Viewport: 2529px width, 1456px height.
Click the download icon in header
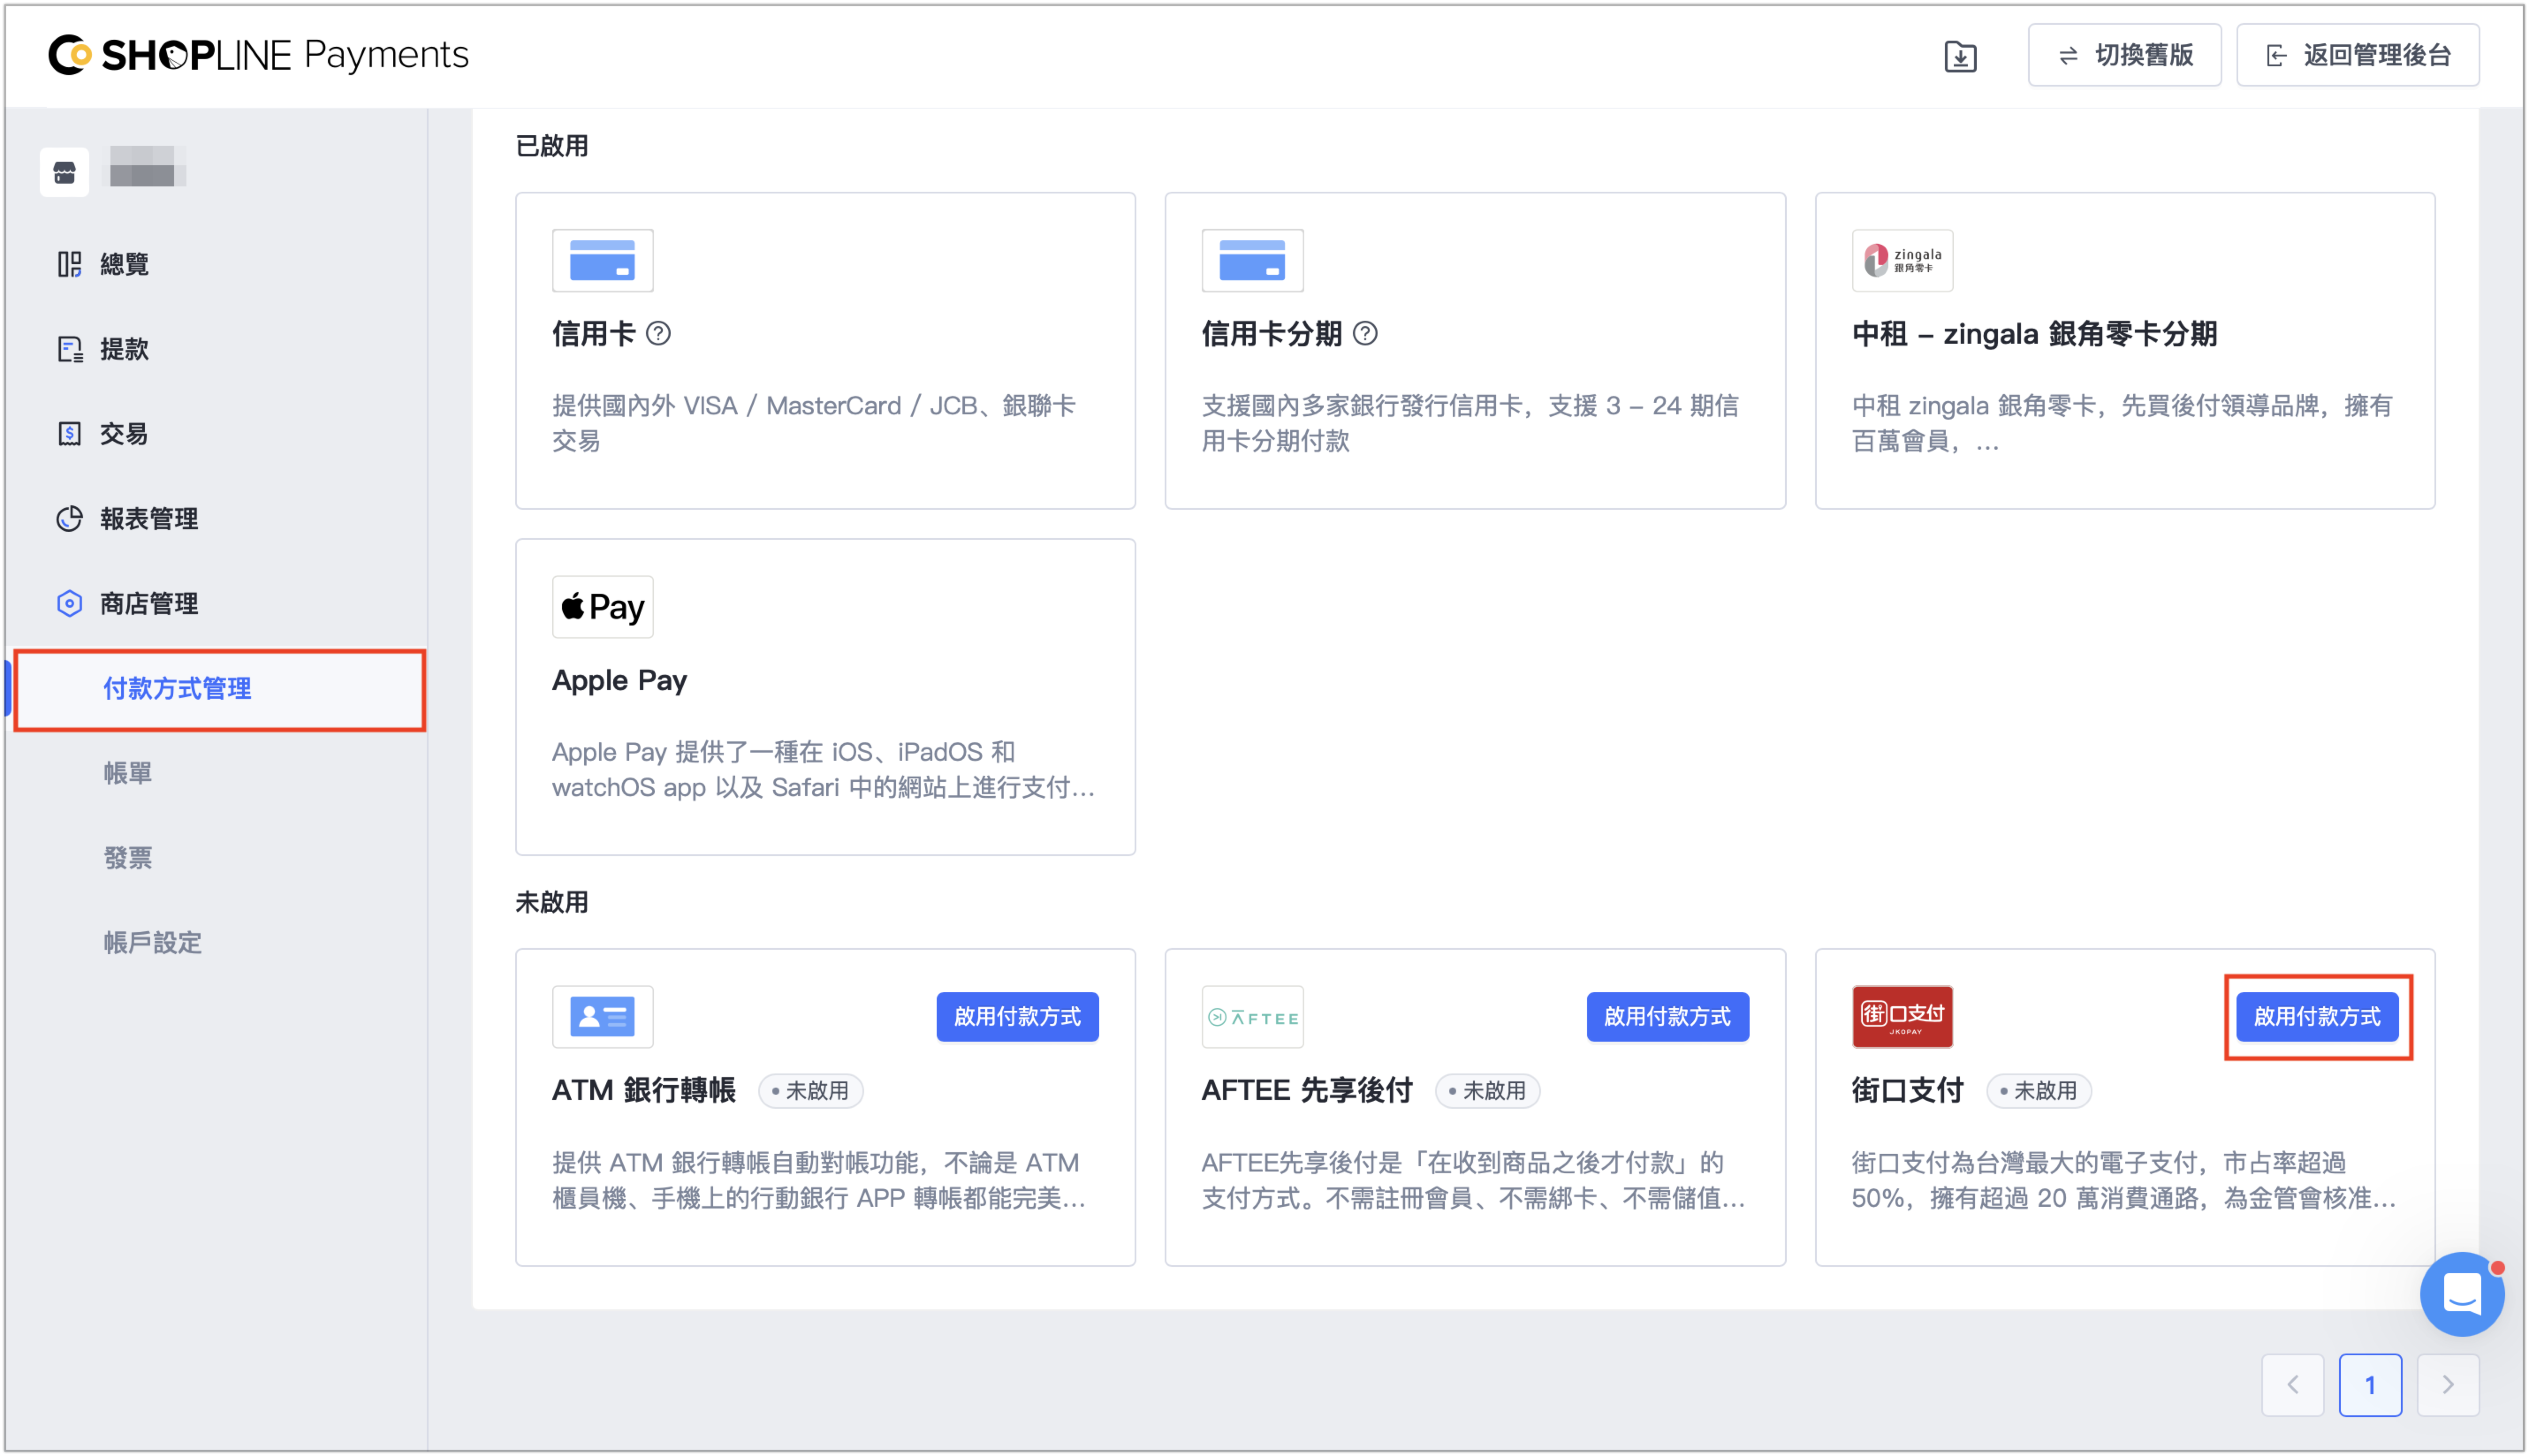pos(1959,56)
